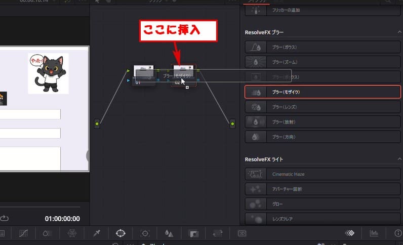Select the ブラー（ガウス） effect
403x245 pixels.
323,48
